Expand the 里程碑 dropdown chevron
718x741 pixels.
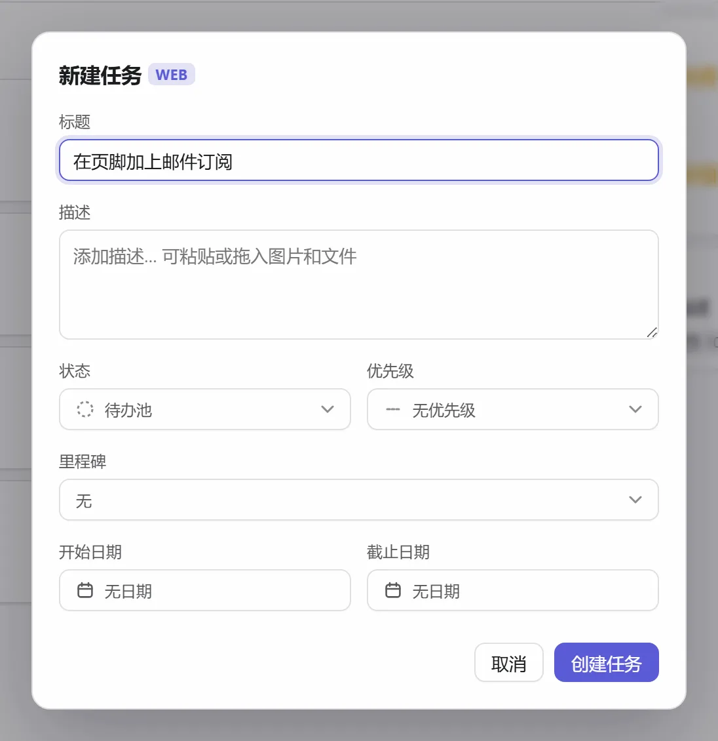(x=635, y=500)
